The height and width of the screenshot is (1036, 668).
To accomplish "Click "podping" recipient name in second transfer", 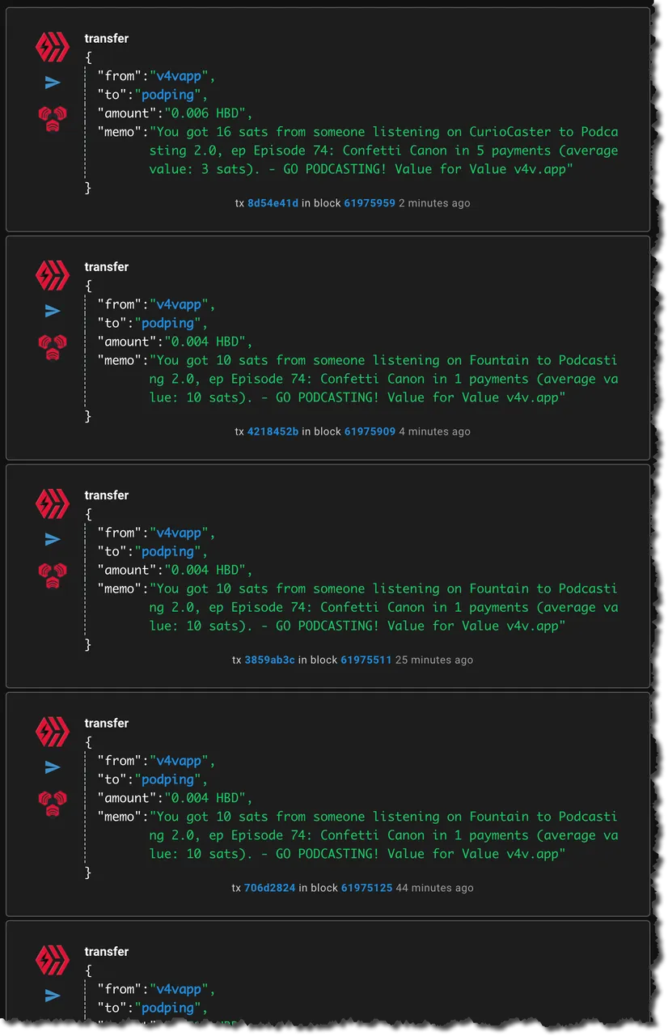I will 168,323.
